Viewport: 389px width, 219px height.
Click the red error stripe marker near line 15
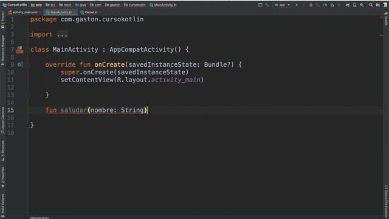click(381, 111)
